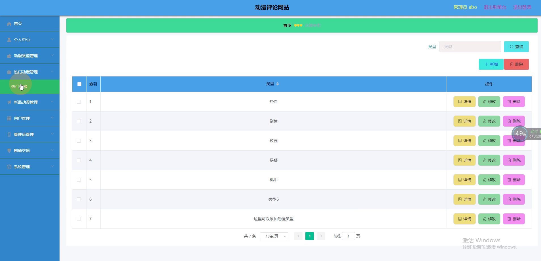Image resolution: width=541 pixels, height=261 pixels.
Task: Click the 前往 page number input
Action: [348, 236]
